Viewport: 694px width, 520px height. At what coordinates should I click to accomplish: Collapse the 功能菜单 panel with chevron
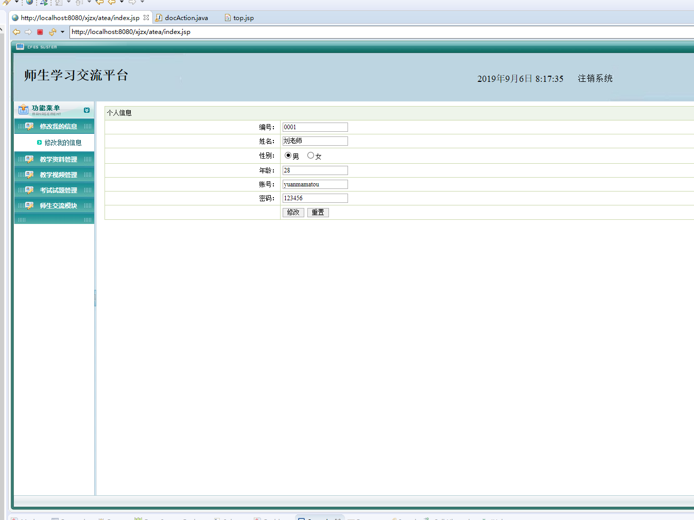[x=86, y=110]
